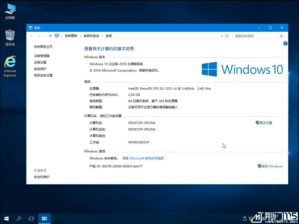Open 控制面板主页 link
Viewport: 299px width, 224px height.
coord(43,47)
